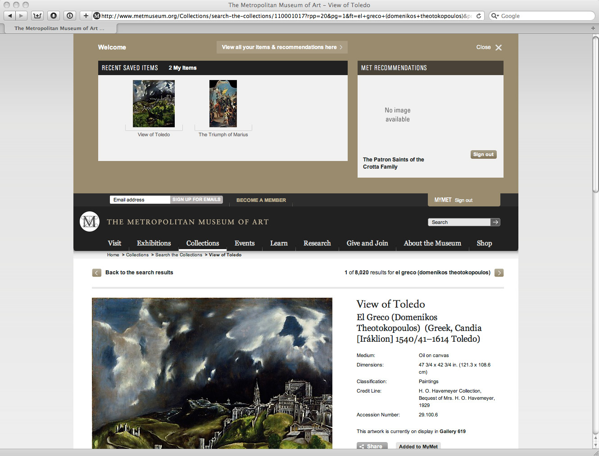599x456 pixels.
Task: Select the 2 My Items tab
Action: coord(182,68)
